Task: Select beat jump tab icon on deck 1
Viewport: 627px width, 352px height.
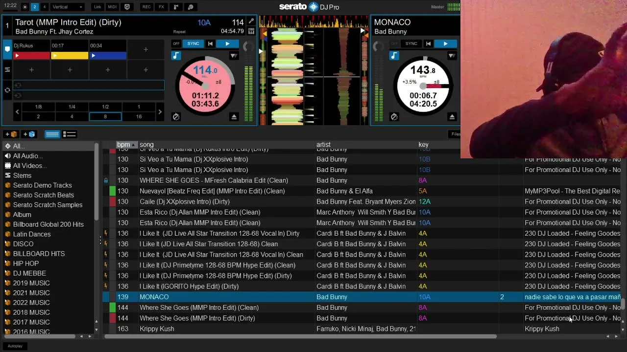Action: (7, 70)
